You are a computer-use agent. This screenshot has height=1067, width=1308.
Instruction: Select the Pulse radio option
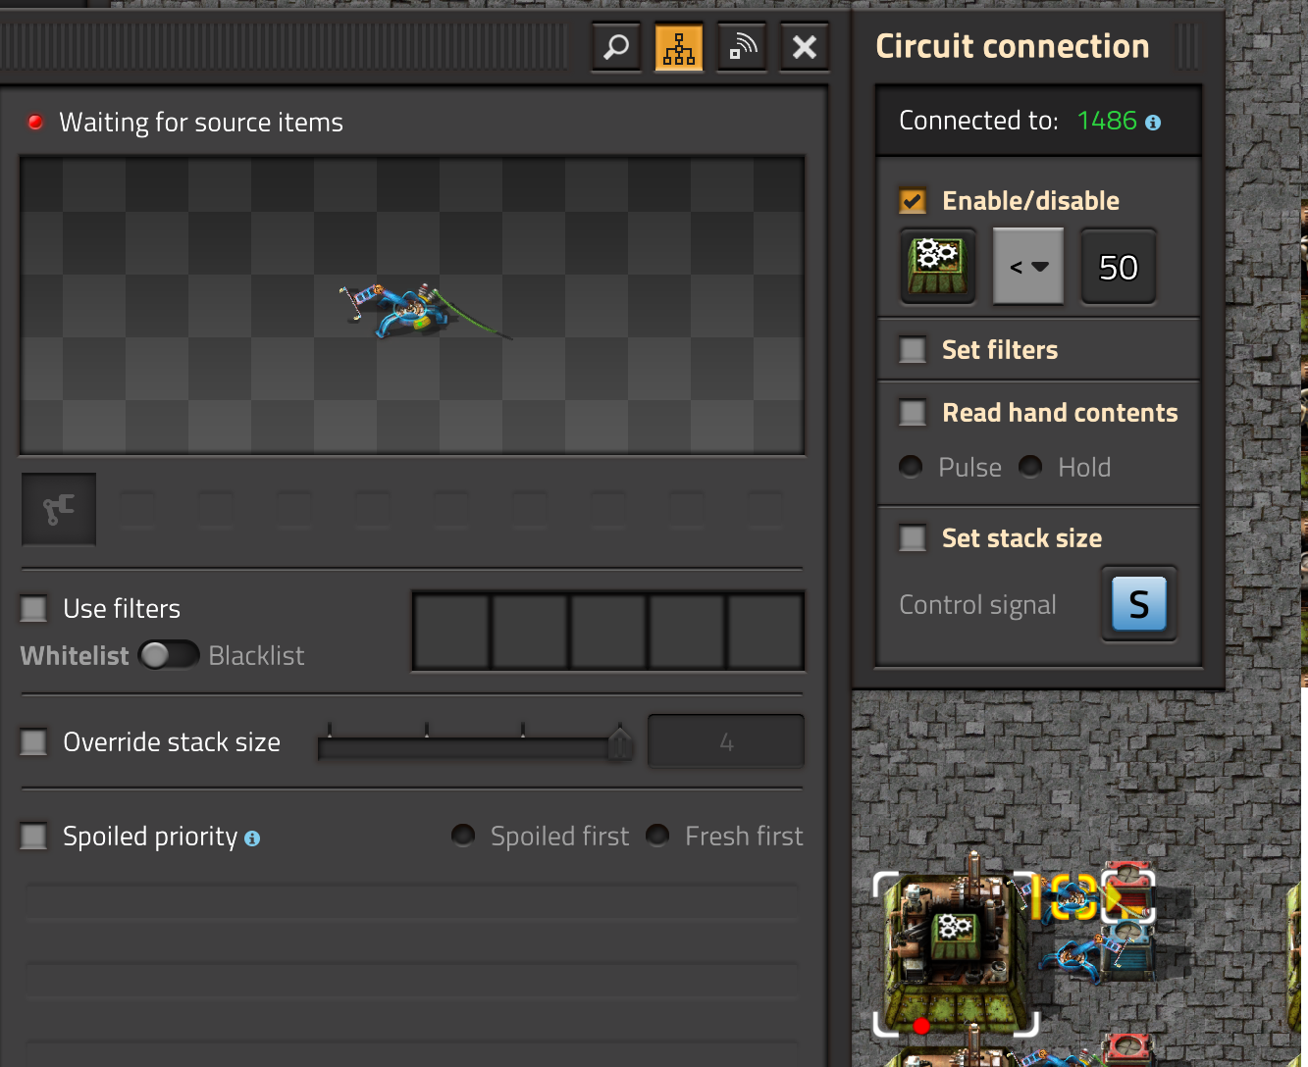[911, 467]
